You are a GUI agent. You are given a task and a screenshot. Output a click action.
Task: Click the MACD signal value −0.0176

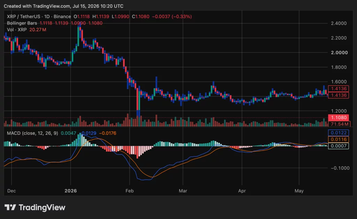tap(107, 133)
